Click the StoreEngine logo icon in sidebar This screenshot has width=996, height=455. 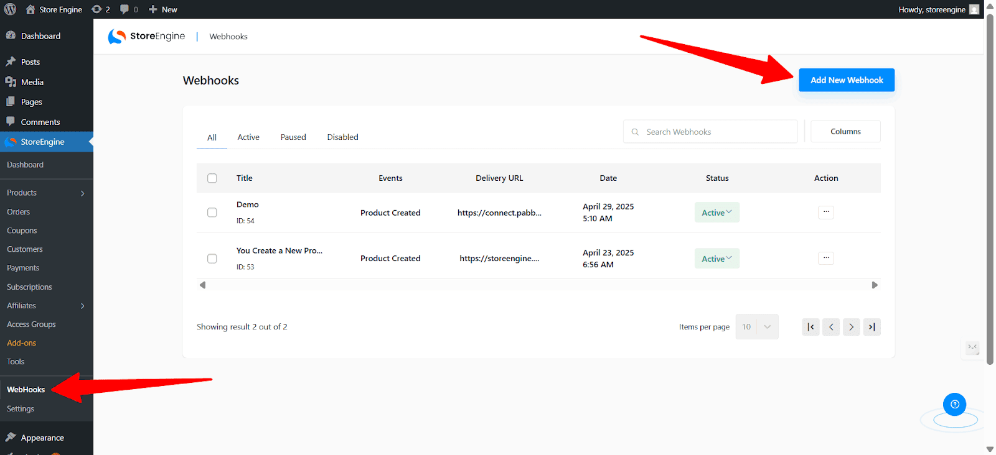[11, 142]
